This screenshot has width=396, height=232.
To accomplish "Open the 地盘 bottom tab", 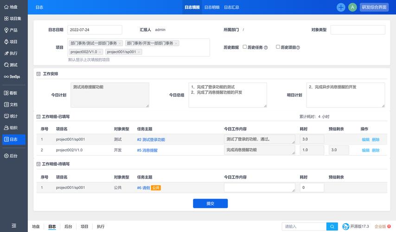I will coord(36,226).
